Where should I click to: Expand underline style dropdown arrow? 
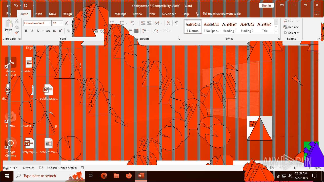43,31
